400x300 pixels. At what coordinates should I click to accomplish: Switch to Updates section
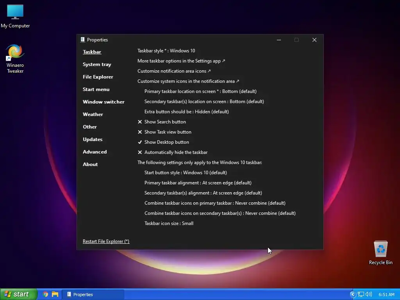[x=93, y=139]
